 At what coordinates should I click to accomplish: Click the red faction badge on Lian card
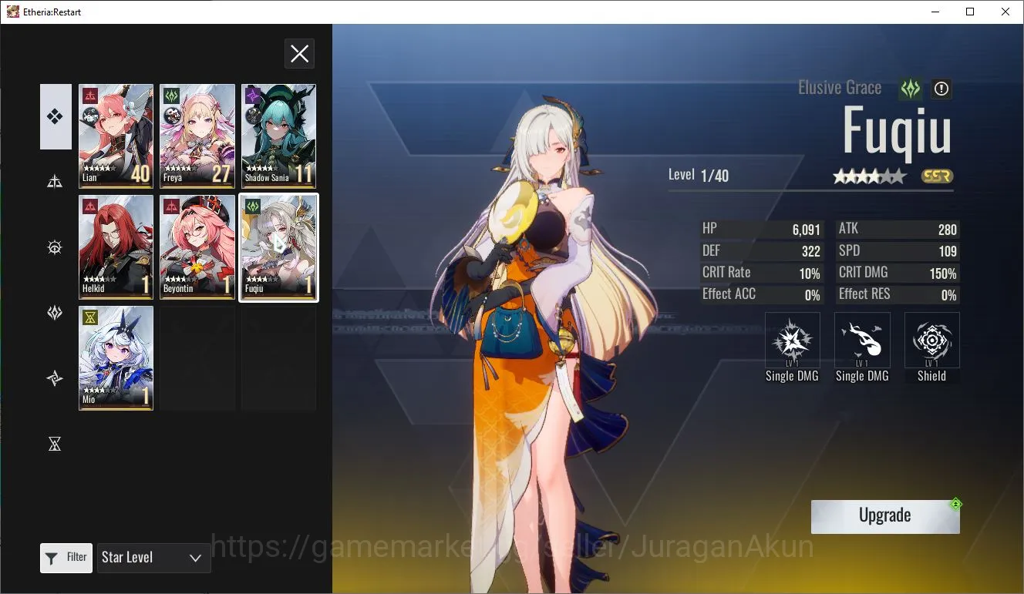pyautogui.click(x=90, y=96)
